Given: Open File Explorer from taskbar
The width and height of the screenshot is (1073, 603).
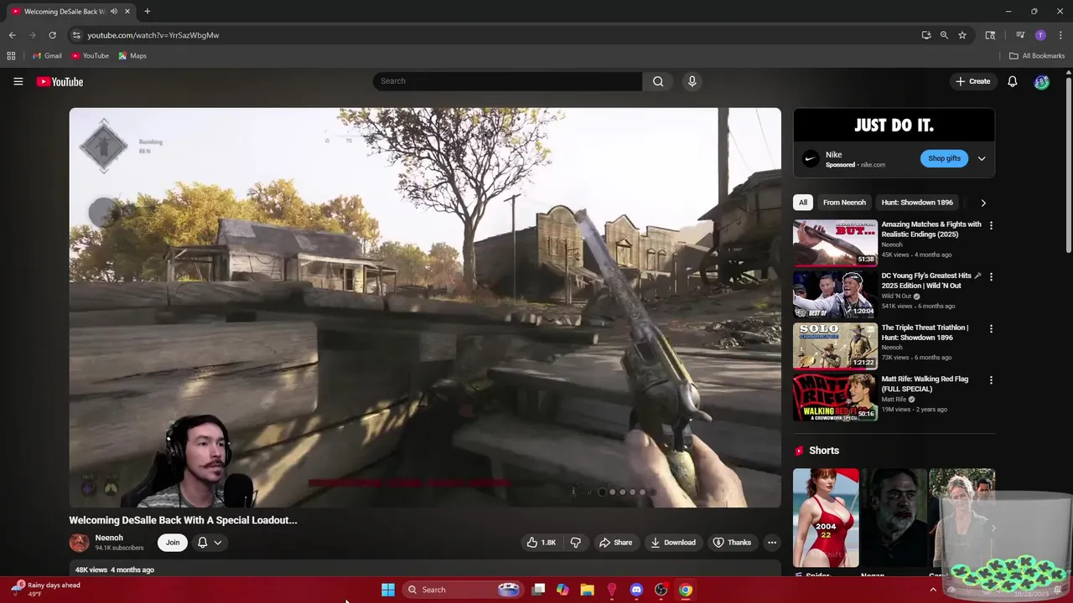Looking at the screenshot, I should 587,590.
